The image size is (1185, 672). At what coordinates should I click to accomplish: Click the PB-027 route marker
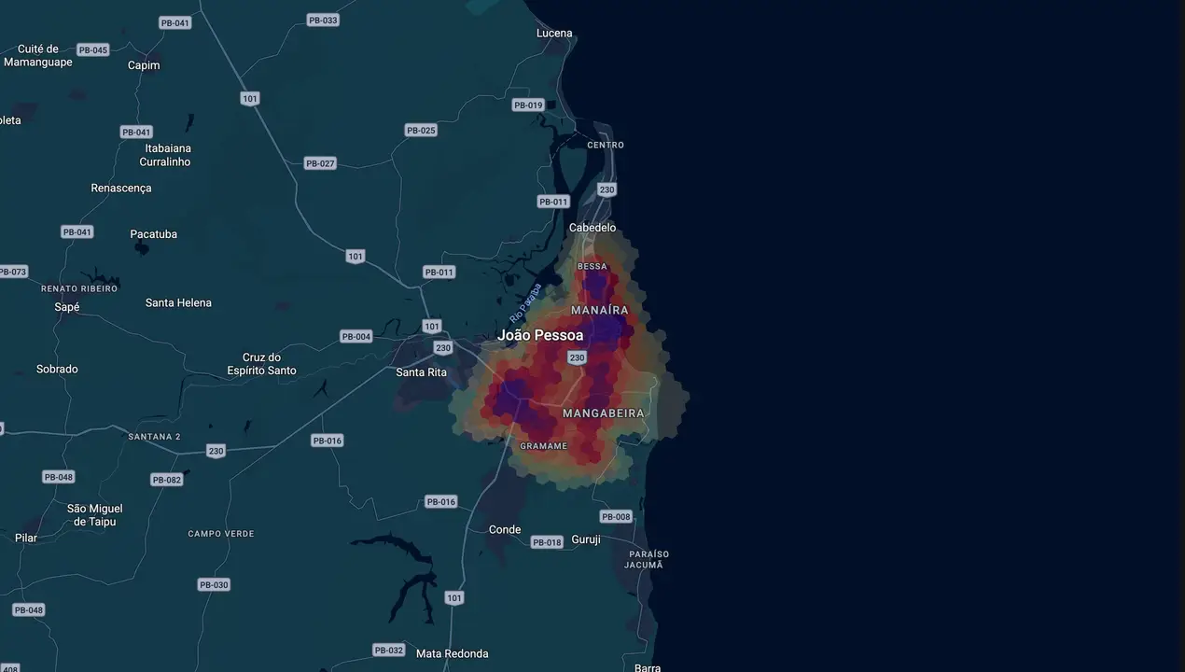[320, 163]
